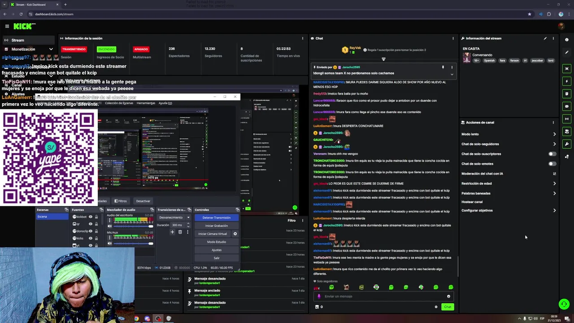Click Hostear canal
The width and height of the screenshot is (574, 323).
472,202
